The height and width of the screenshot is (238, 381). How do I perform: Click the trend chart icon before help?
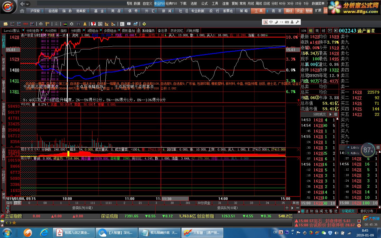coord(135,24)
